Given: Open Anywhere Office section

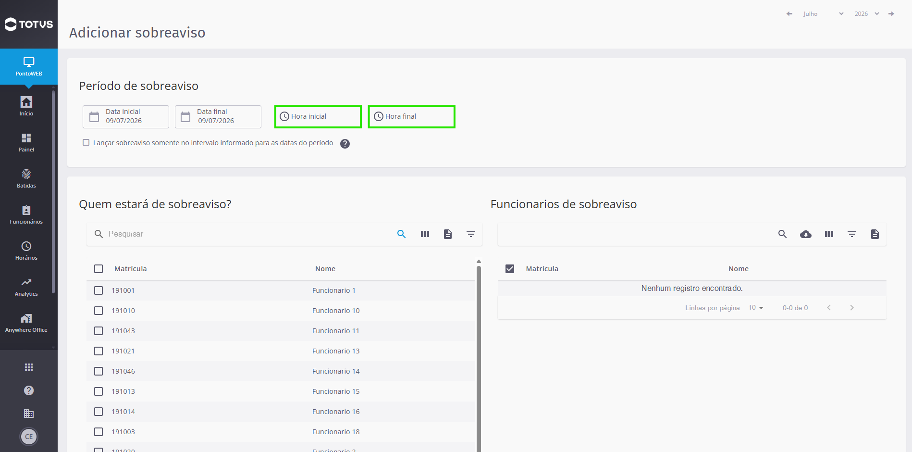Looking at the screenshot, I should pyautogui.click(x=26, y=323).
